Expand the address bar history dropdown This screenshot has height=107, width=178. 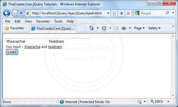click(108, 13)
